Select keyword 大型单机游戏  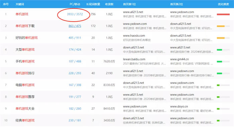click(25, 50)
